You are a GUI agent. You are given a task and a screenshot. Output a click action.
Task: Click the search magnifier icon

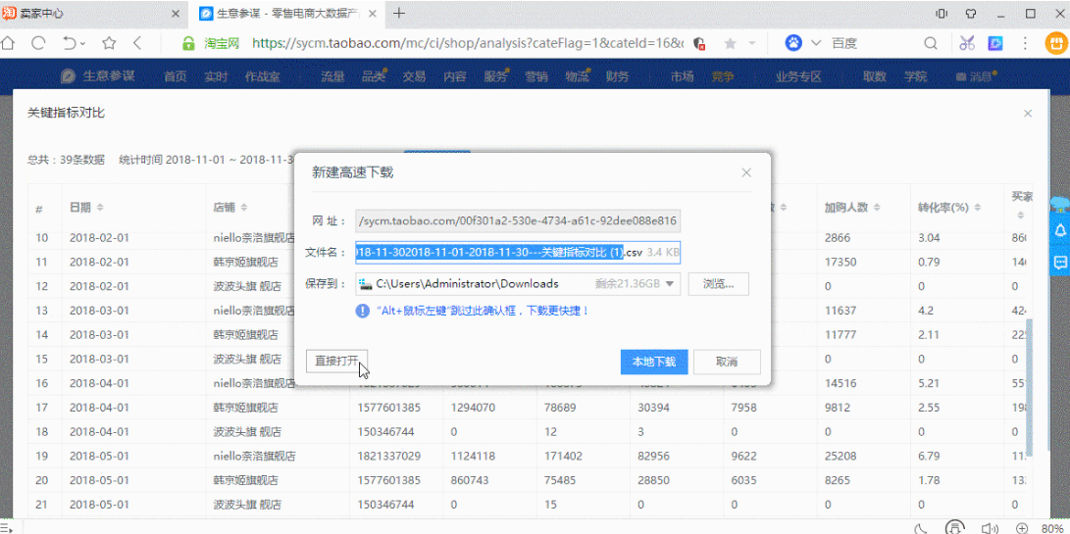pyautogui.click(x=931, y=43)
